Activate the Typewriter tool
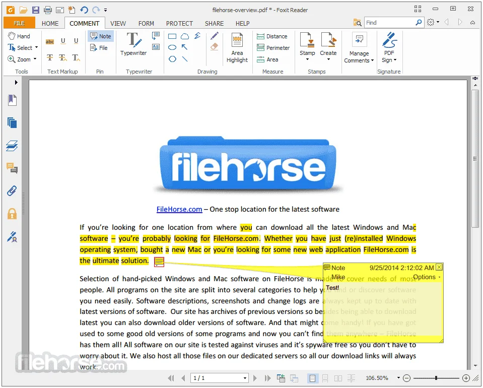The image size is (483, 388). tap(133, 44)
